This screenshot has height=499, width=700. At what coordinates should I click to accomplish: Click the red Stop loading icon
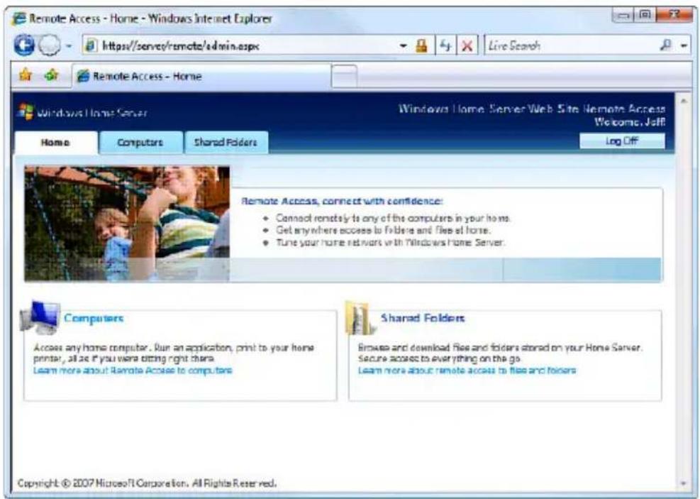[467, 45]
